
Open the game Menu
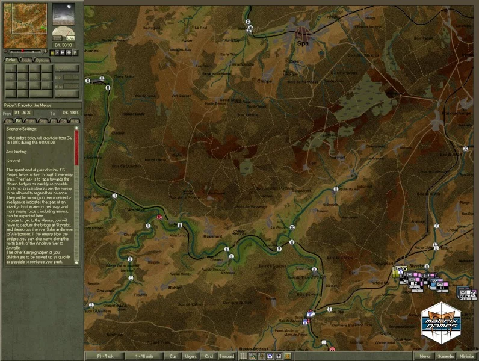424,356
